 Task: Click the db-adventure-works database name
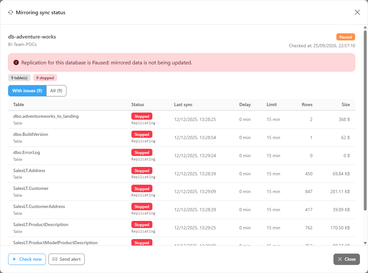[32, 37]
